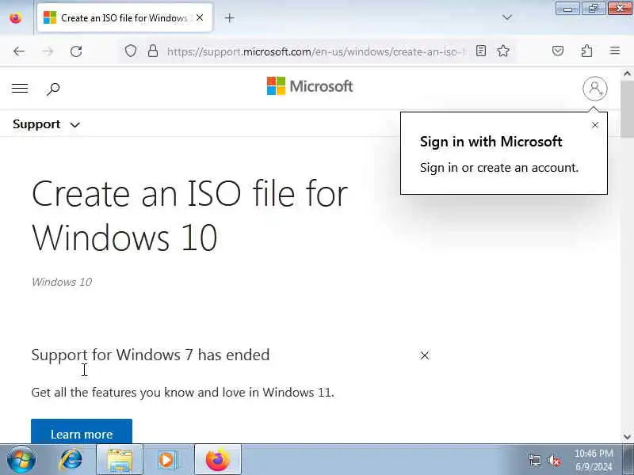Viewport: 634px width, 475px height.
Task: Bookmark this page with the star icon
Action: 503,51
